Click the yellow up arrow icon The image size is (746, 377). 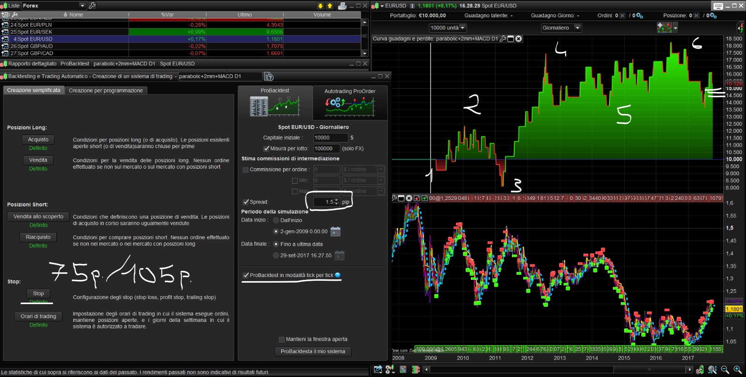pos(330,6)
